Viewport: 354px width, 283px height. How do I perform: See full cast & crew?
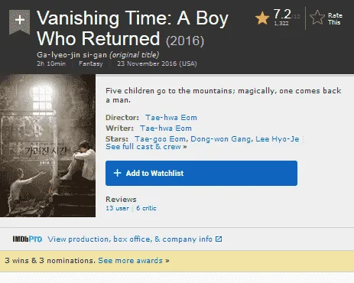pos(146,147)
